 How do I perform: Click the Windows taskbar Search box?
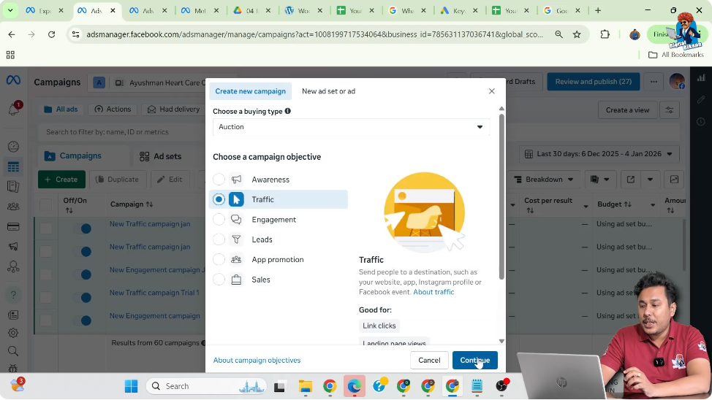208,386
